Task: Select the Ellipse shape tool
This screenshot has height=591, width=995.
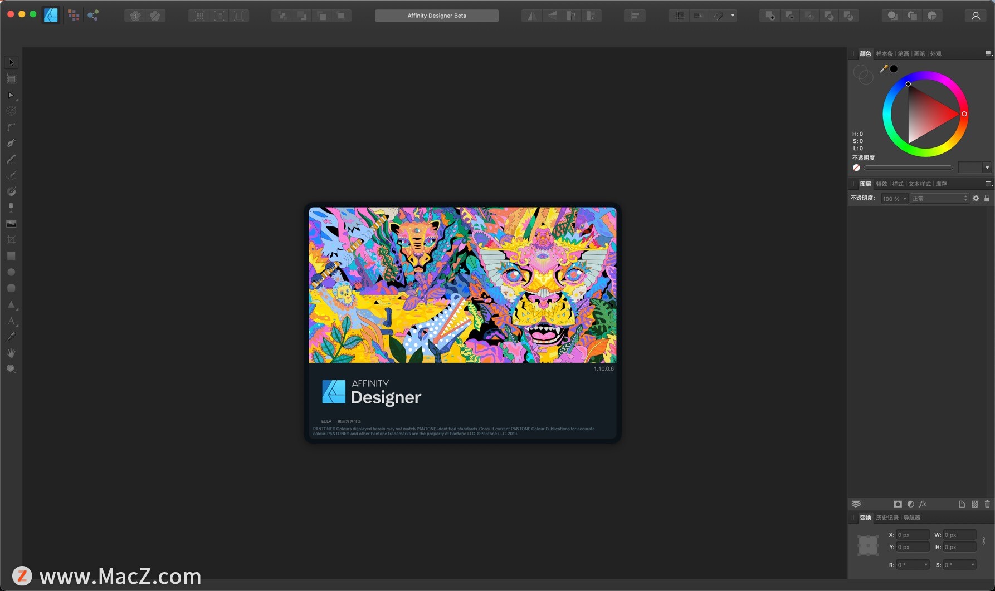Action: pos(11,272)
